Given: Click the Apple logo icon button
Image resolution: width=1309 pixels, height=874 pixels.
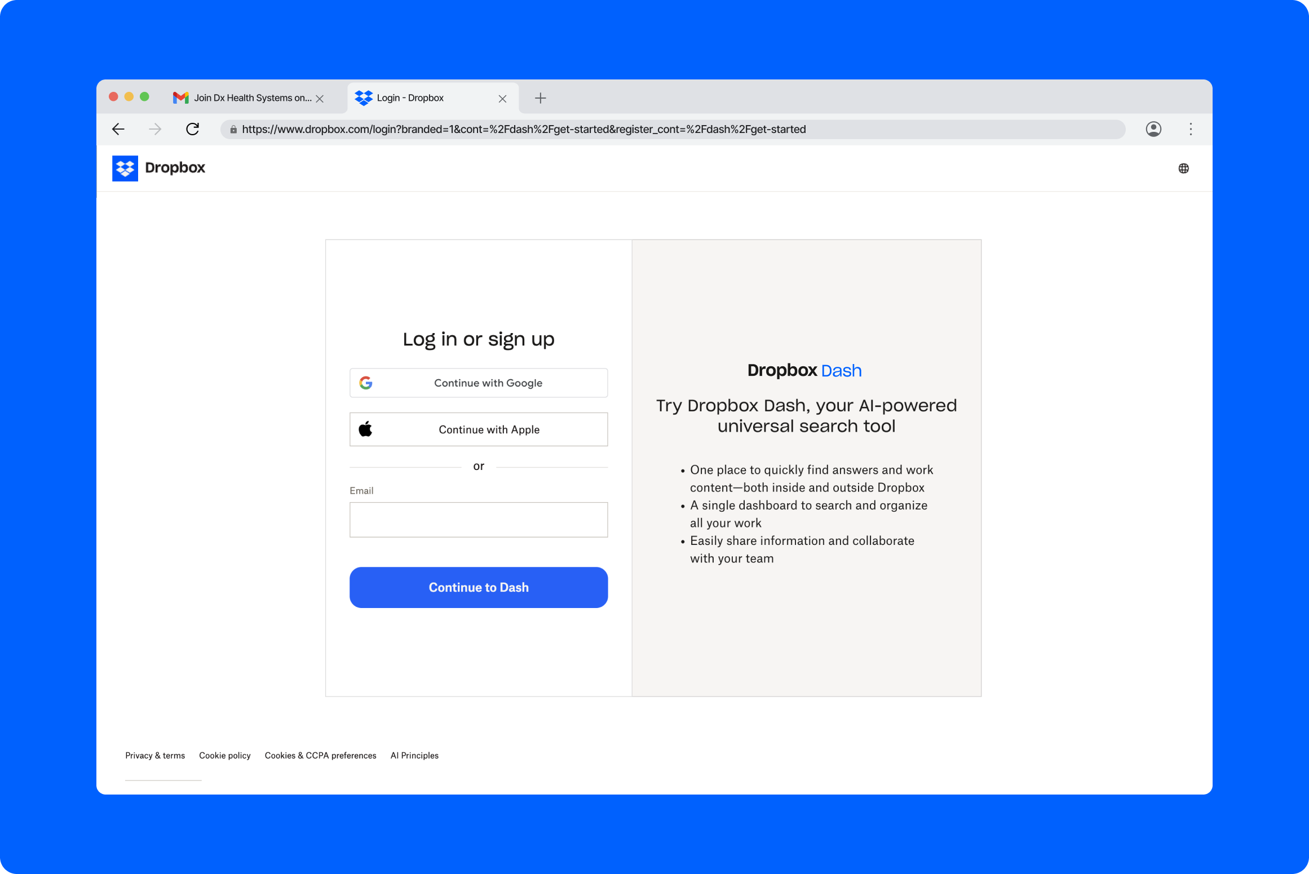Looking at the screenshot, I should pos(367,429).
